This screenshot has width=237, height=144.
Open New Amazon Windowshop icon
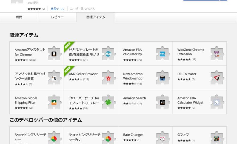163,78
